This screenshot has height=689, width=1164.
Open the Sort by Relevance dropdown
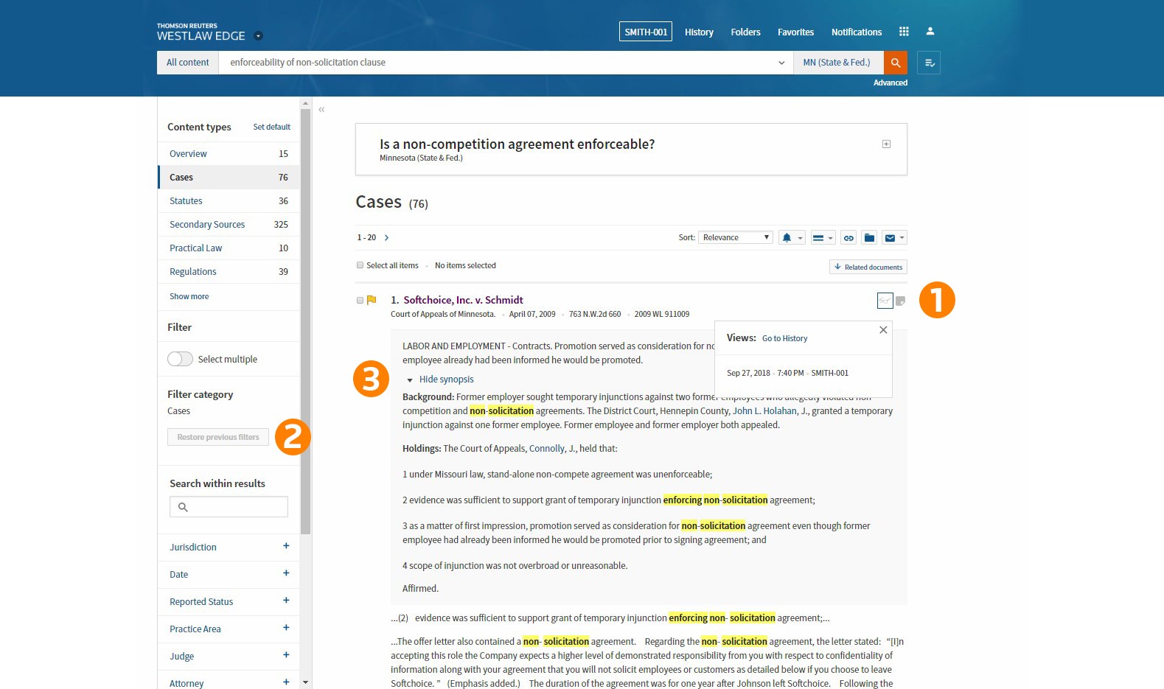coord(735,237)
